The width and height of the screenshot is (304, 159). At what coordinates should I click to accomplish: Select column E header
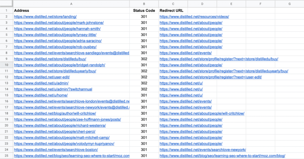click(231, 4)
